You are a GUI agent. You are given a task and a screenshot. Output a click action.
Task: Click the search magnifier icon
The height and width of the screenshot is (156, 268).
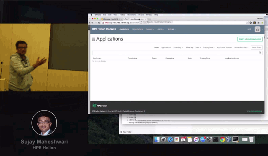tap(260, 53)
